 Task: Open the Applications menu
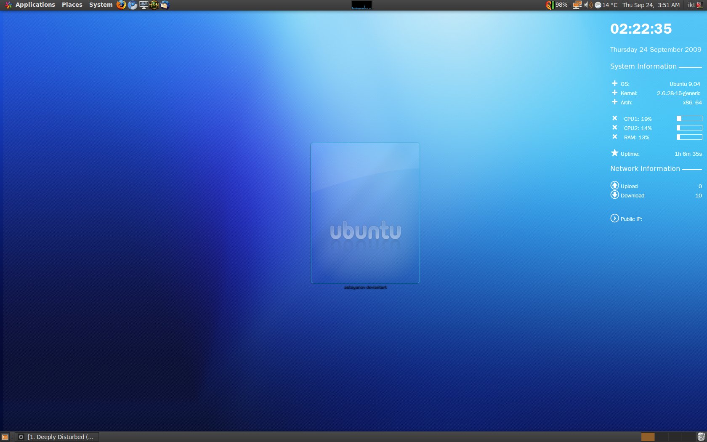coord(35,5)
